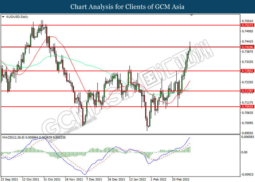Click the 13 Jan 2022 date label
The width and height of the screenshot is (255, 182).
(x=138, y=179)
